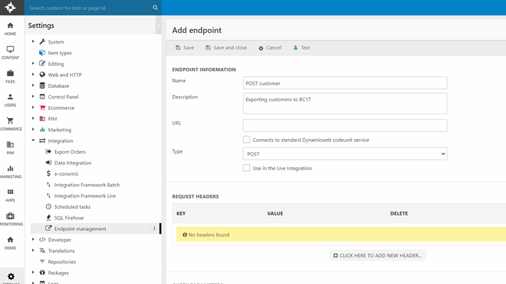The height and width of the screenshot is (284, 506).
Task: Click the Dynamicweb logo icon
Action: (x=10, y=8)
